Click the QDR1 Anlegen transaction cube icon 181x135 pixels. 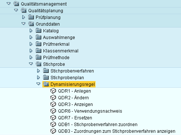[53, 91]
